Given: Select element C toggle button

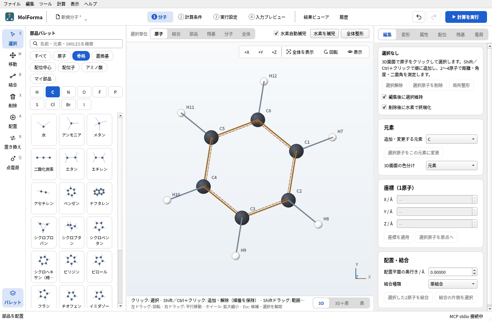Looking at the screenshot, I should point(53,92).
